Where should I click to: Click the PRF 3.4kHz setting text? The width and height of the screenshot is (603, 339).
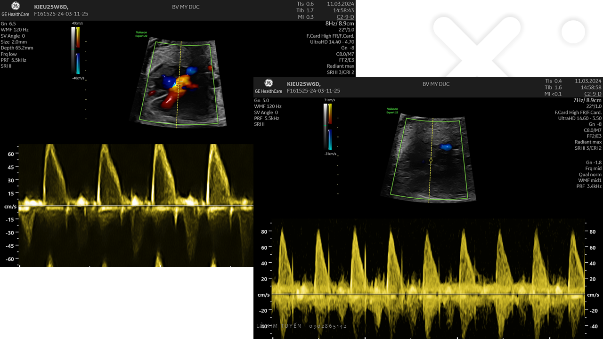[x=589, y=186]
